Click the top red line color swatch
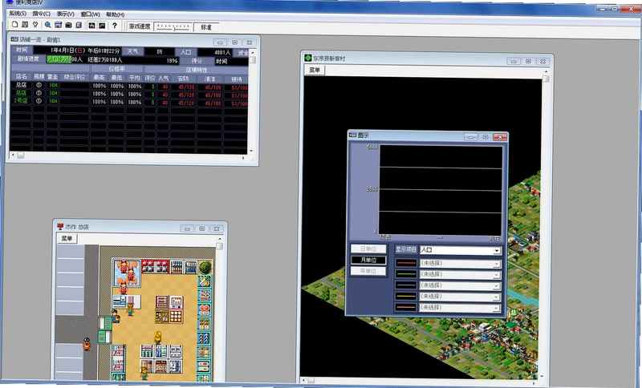 (x=406, y=263)
